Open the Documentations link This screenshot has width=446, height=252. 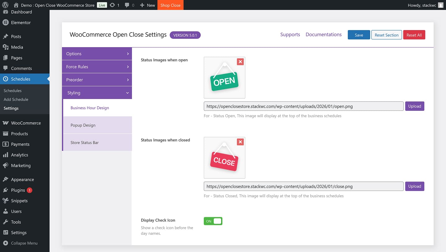click(324, 34)
